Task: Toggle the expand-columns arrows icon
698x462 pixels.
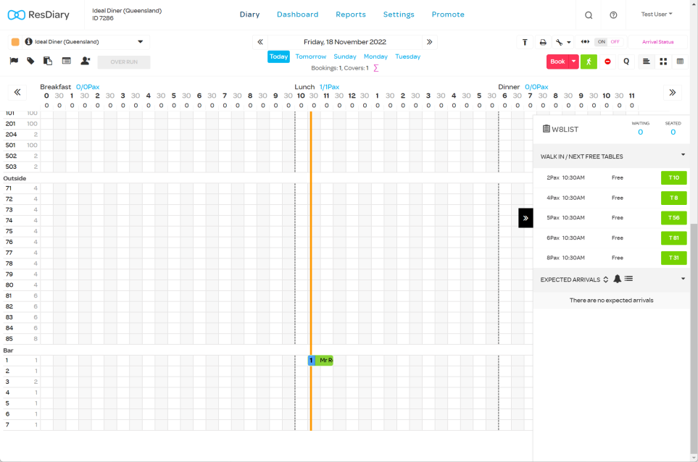Action: pos(585,42)
